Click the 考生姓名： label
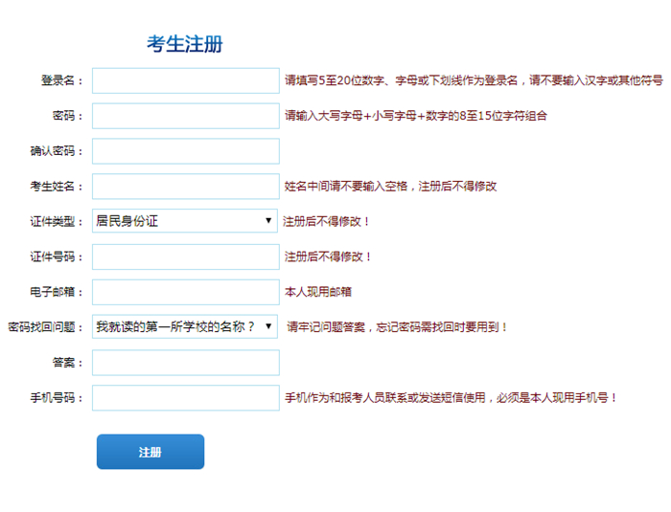Viewport: 671px width, 512px height. pos(57,187)
